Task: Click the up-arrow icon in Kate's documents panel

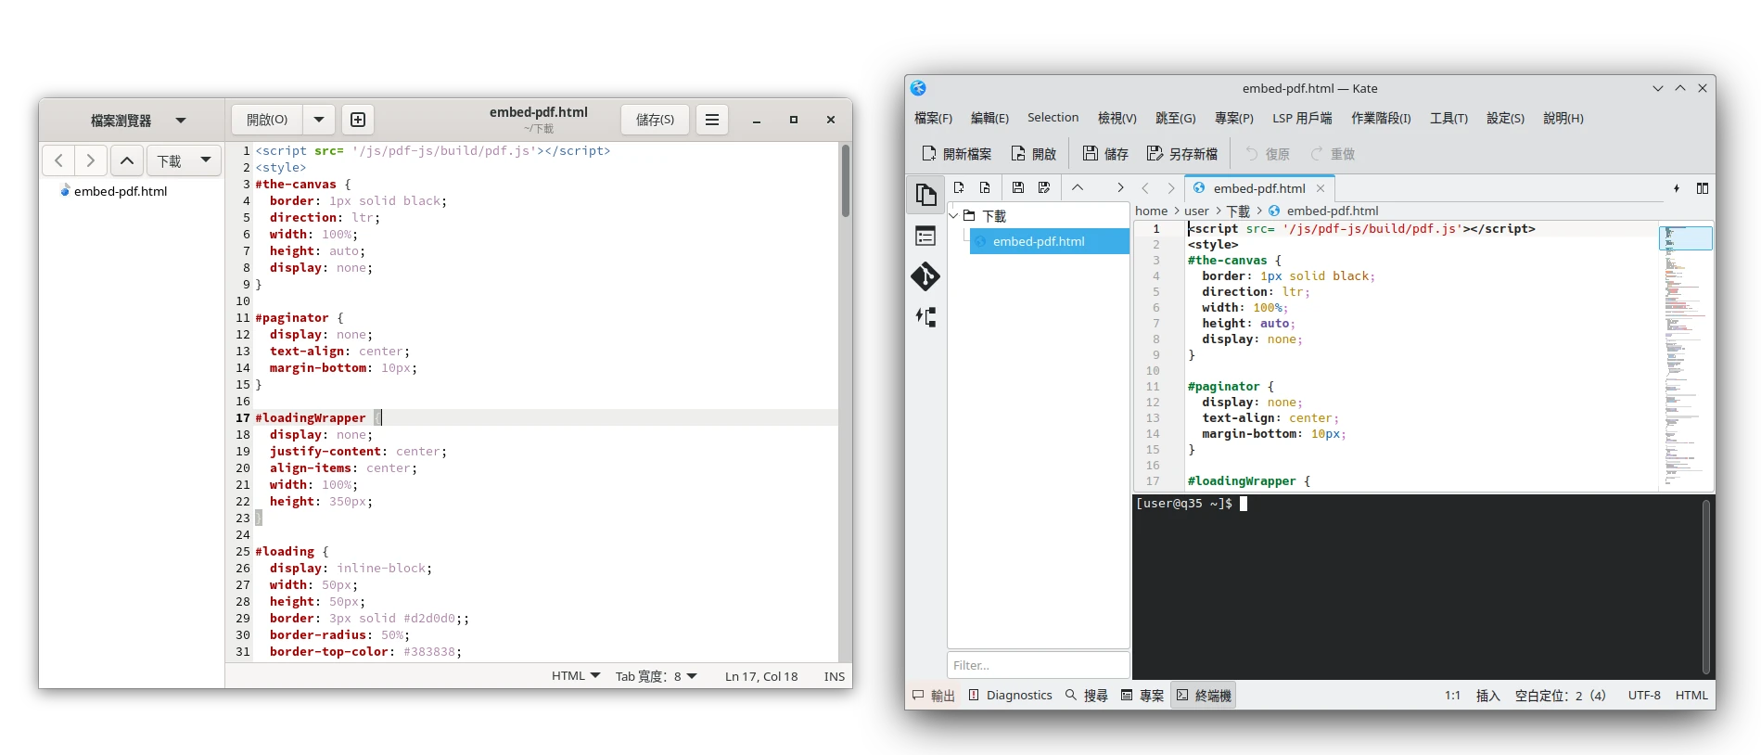Action: [1078, 187]
